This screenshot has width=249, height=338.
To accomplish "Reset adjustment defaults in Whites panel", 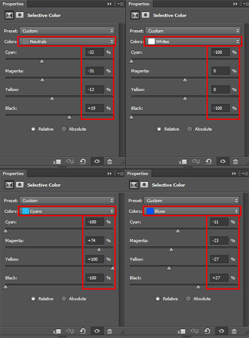I will (209, 161).
